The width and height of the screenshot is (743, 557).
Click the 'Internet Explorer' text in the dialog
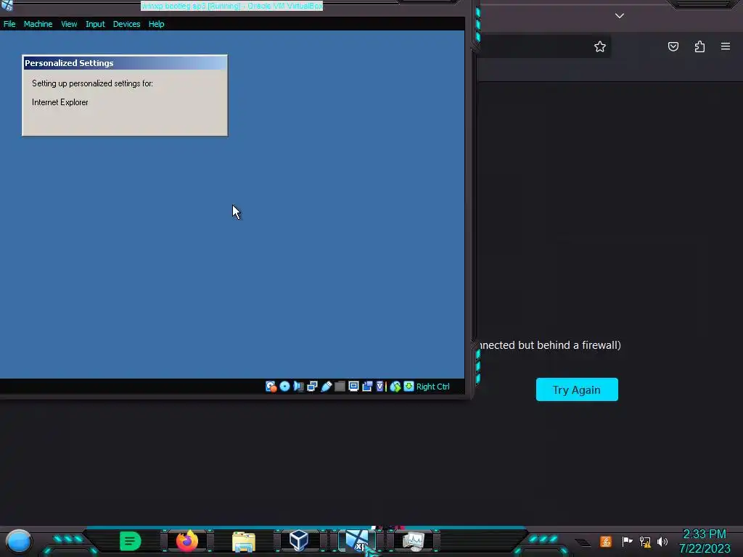(x=60, y=102)
